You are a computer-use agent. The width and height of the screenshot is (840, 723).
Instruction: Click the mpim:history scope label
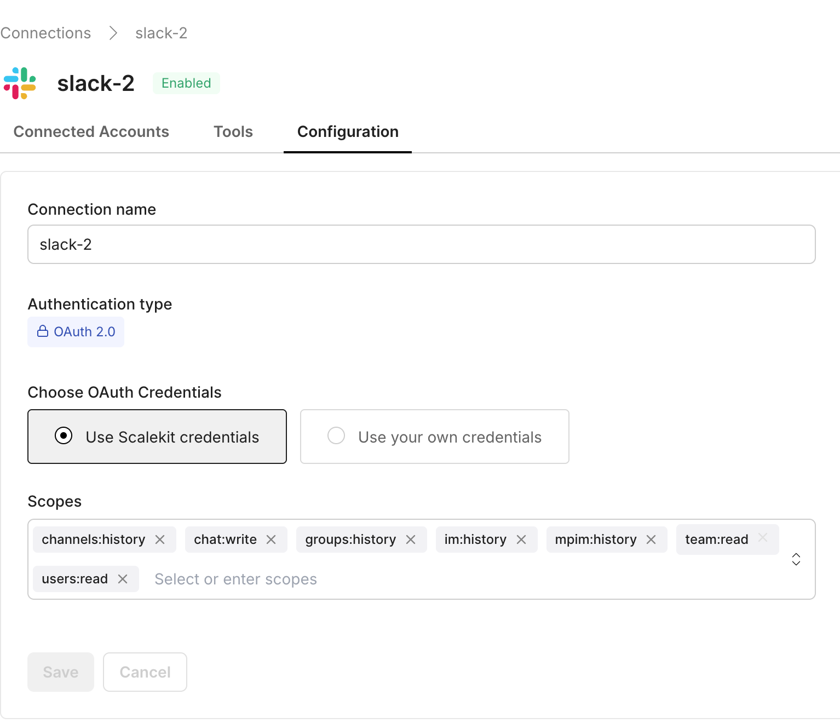click(596, 540)
